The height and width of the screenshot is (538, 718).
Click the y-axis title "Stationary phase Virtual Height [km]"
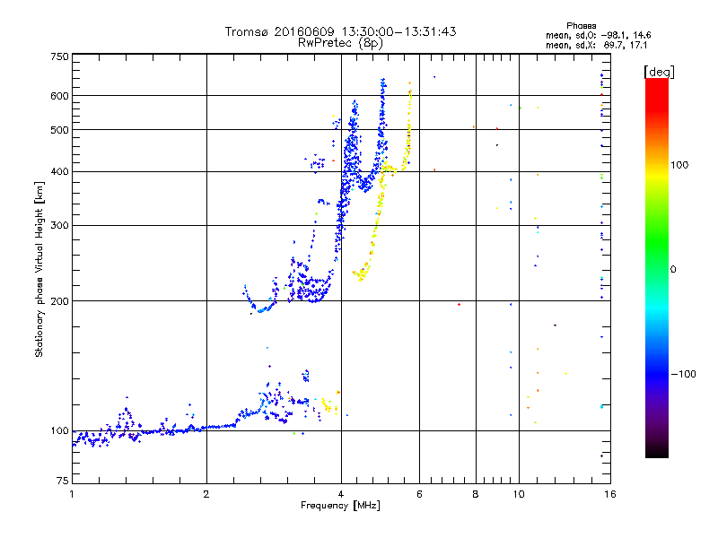39,269
